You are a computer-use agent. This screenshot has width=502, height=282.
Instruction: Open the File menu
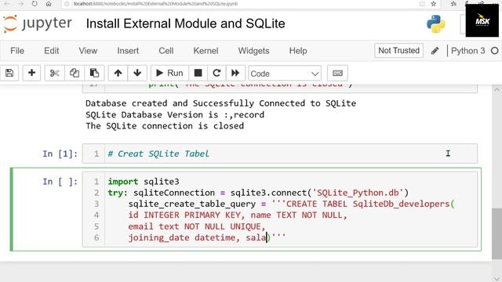(x=17, y=51)
